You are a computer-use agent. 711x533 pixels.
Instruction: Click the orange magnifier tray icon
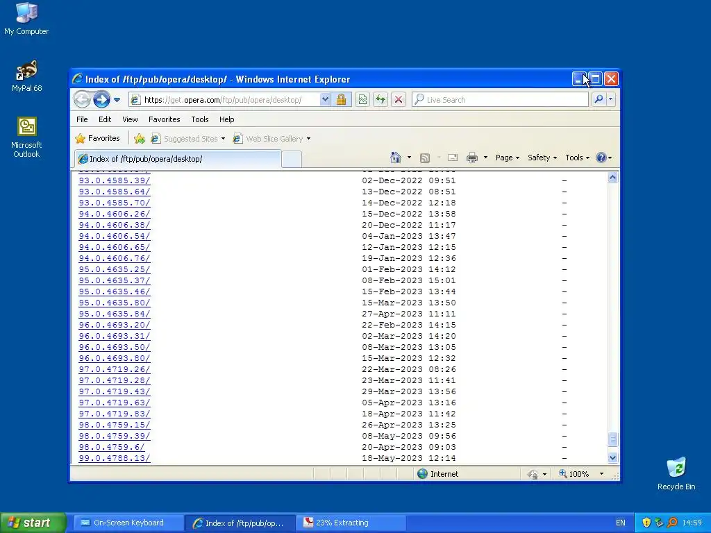tap(672, 523)
